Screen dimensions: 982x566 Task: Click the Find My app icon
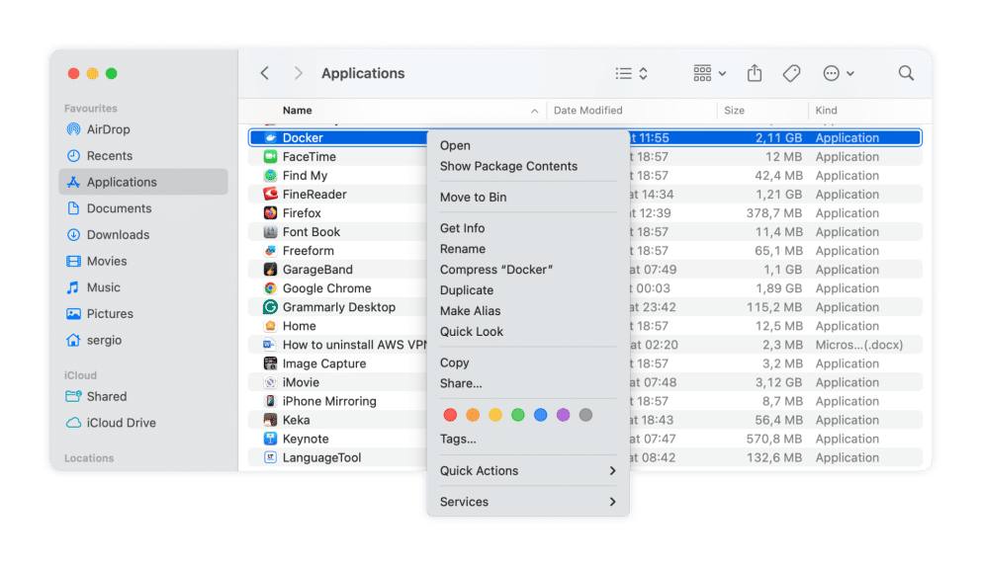(270, 175)
